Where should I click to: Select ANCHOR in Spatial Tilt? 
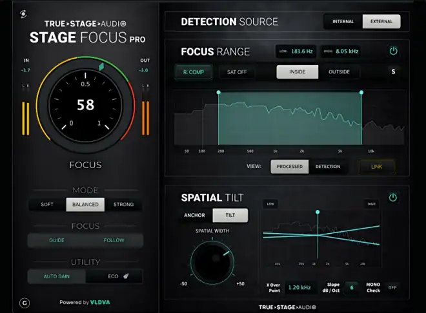point(194,215)
